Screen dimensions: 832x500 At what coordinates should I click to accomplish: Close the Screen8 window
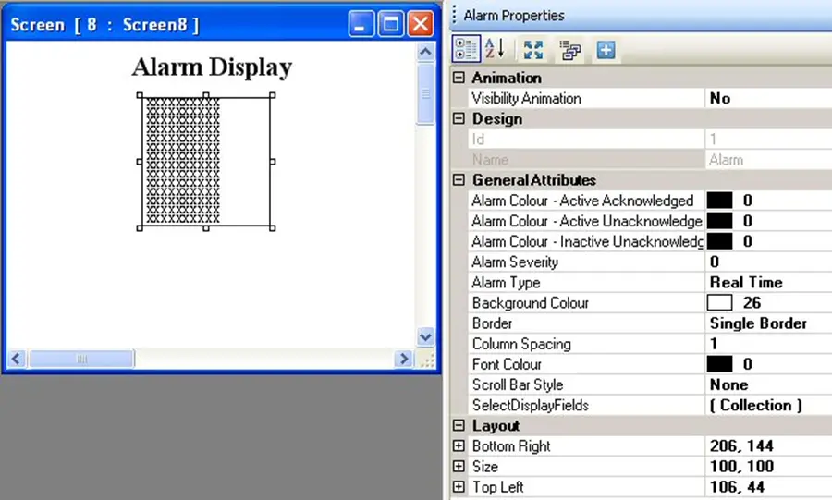click(421, 24)
